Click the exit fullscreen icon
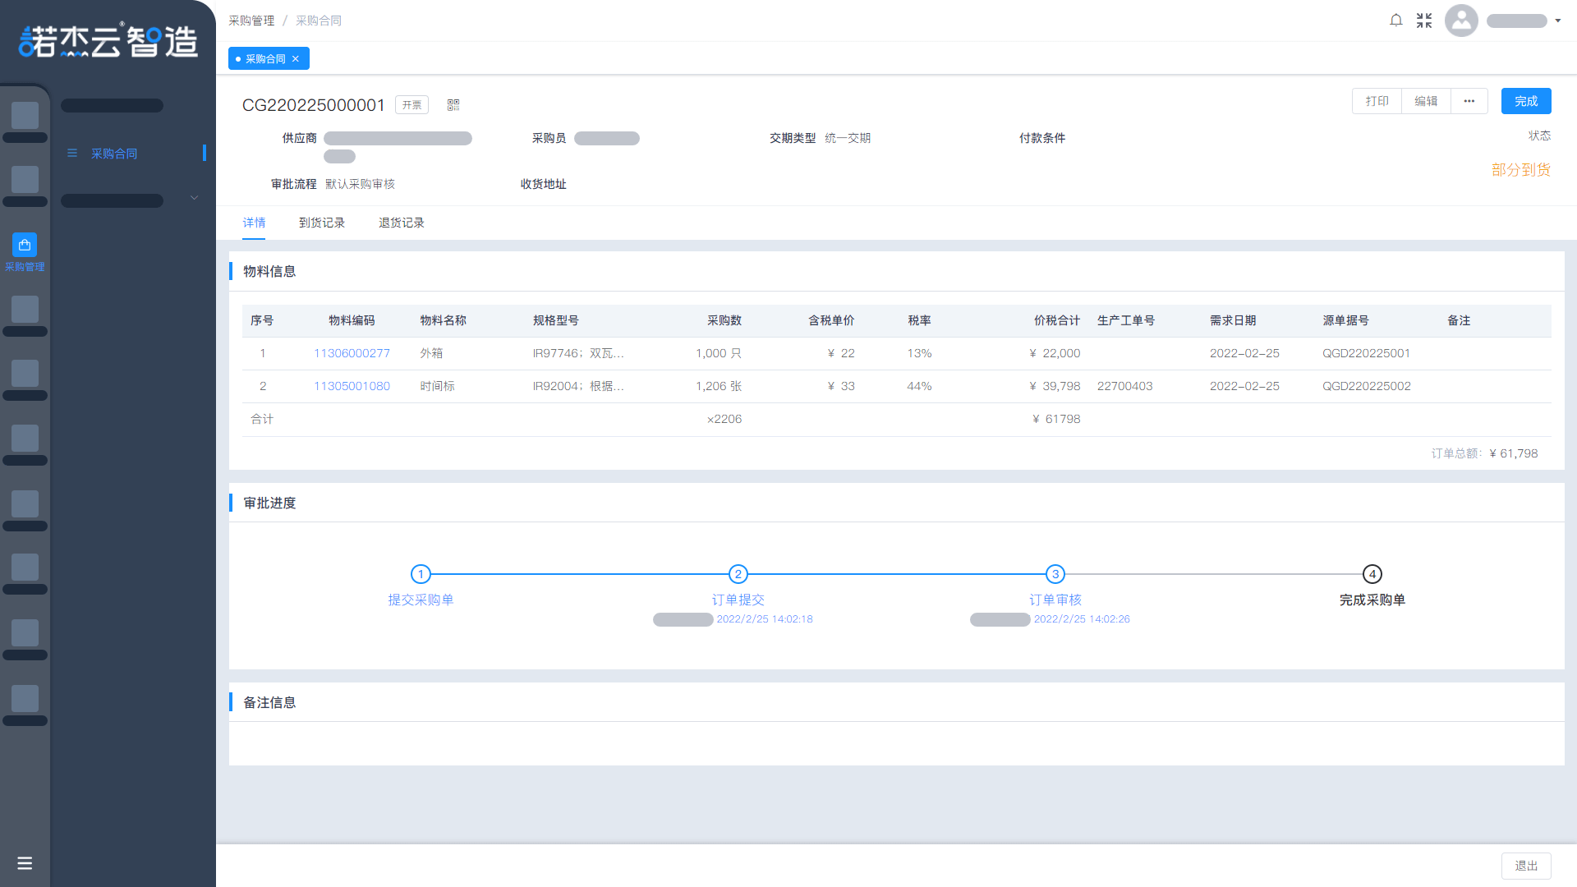The width and height of the screenshot is (1577, 887). pos(1424,21)
